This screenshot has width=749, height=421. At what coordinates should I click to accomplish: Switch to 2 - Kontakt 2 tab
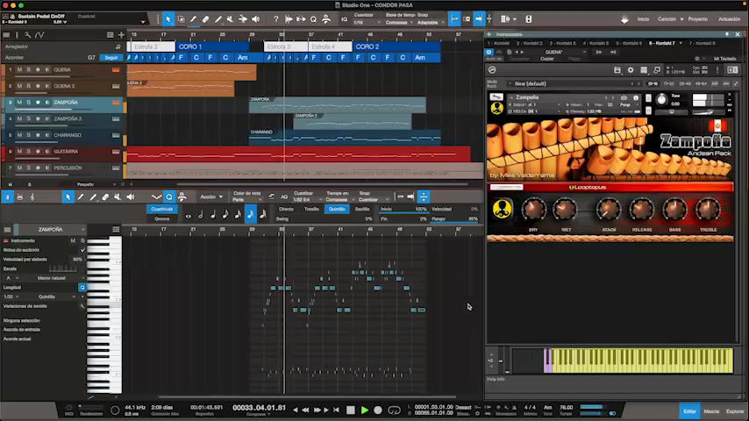pyautogui.click(x=529, y=44)
